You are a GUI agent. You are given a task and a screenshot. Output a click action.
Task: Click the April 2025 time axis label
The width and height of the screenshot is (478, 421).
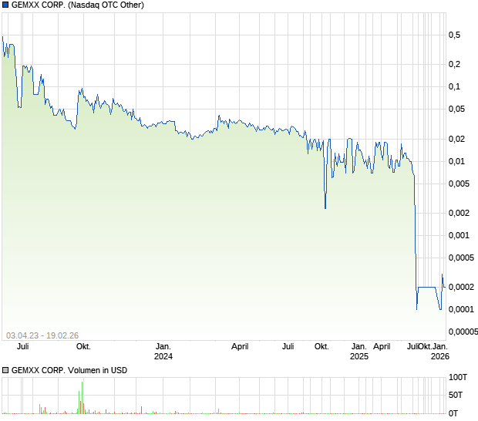click(x=382, y=347)
